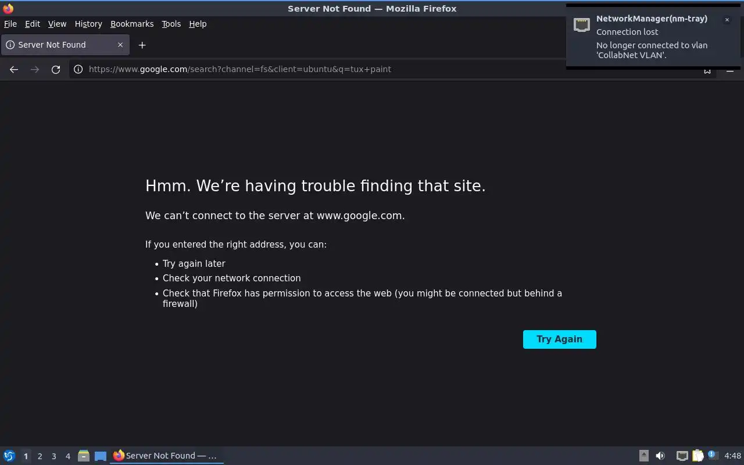Open a new tab with the plus icon
The width and height of the screenshot is (744, 465).
tap(142, 45)
